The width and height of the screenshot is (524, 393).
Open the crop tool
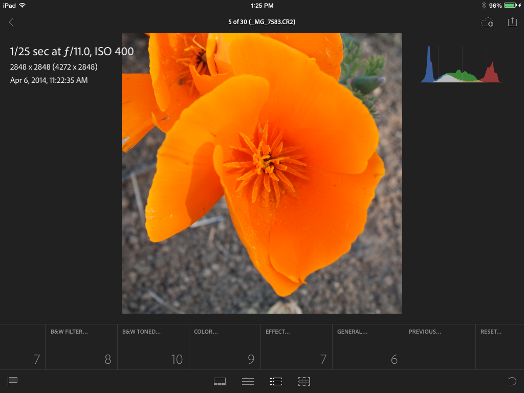304,381
